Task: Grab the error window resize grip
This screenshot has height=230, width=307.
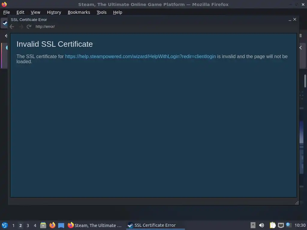Action: pos(297,203)
